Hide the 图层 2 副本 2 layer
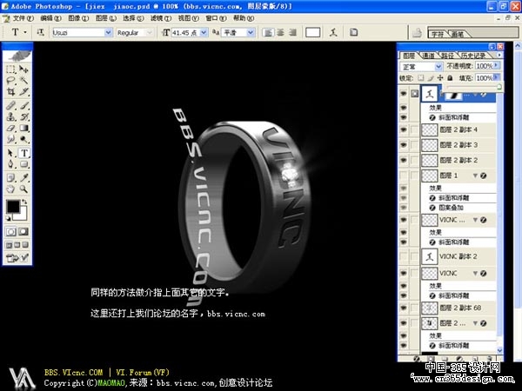This screenshot has height=391, width=522. pyautogui.click(x=404, y=160)
